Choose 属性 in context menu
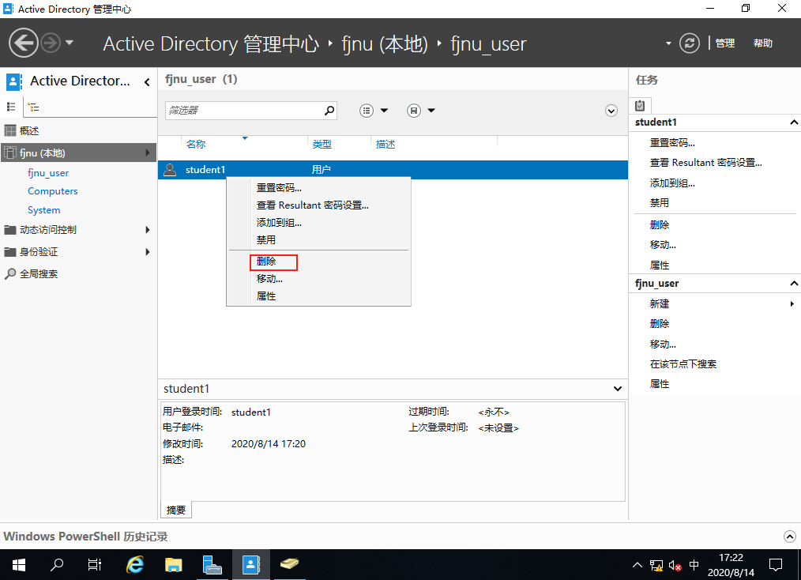The image size is (801, 580). pos(265,296)
